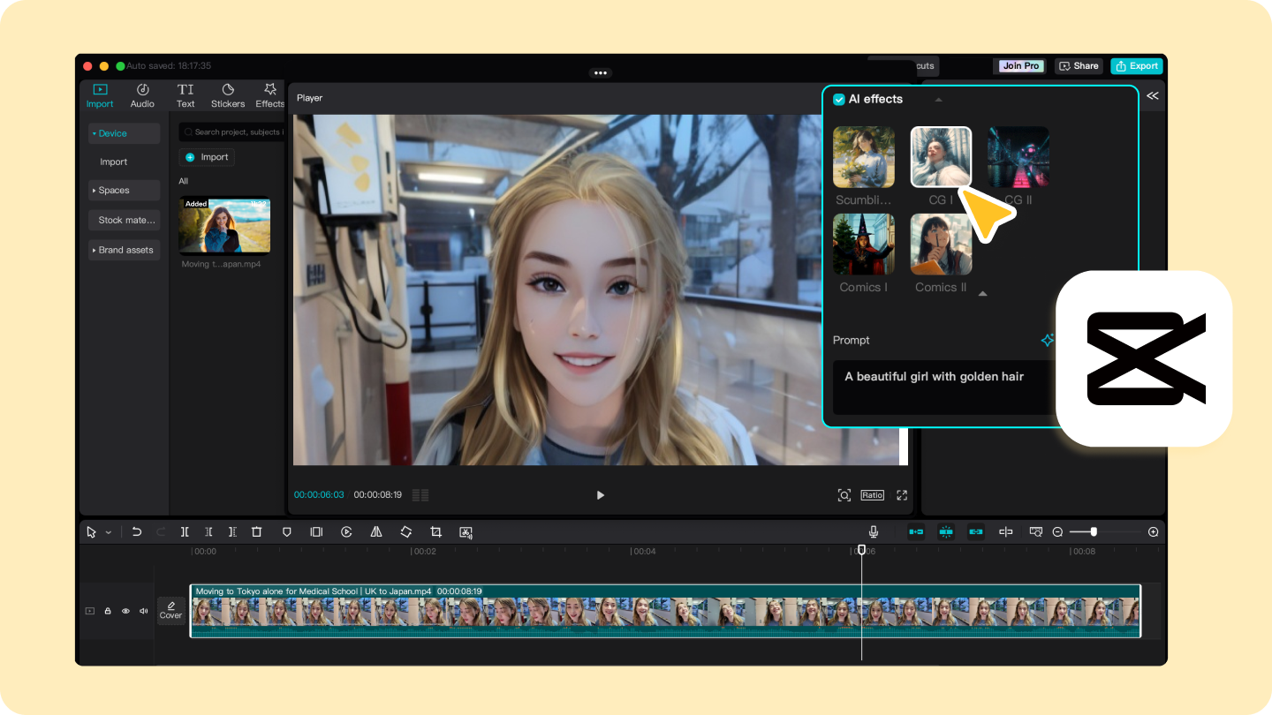Screen dimensions: 1272x715
Task: Expand the Brand assets section
Action: [x=124, y=250]
